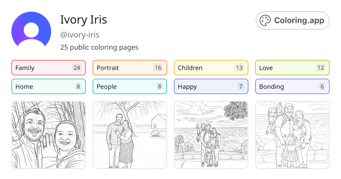Open the Ivory Iris profile avatar
This screenshot has height=179, width=341.
[x=31, y=30]
